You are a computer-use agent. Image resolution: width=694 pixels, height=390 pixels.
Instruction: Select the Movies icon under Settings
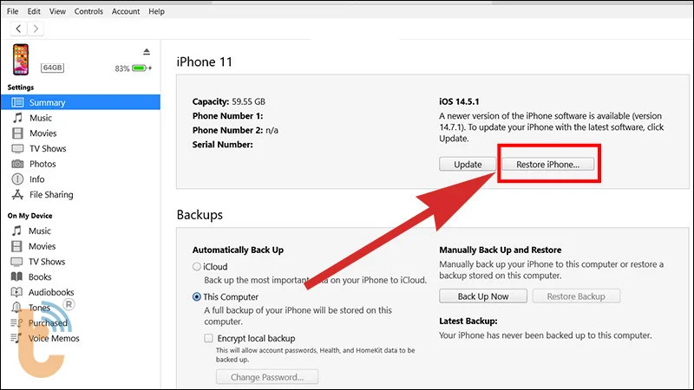point(17,133)
